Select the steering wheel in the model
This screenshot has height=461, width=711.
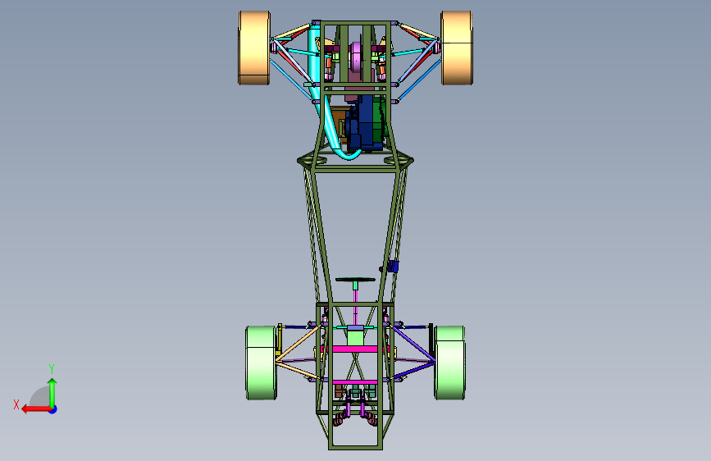[x=355, y=280]
